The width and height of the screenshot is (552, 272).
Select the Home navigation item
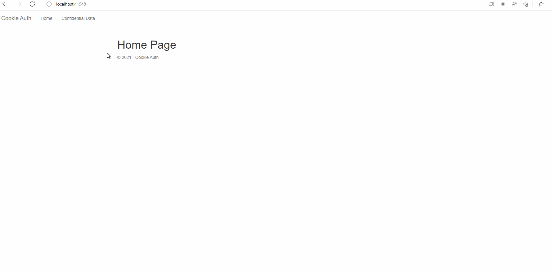click(x=47, y=18)
